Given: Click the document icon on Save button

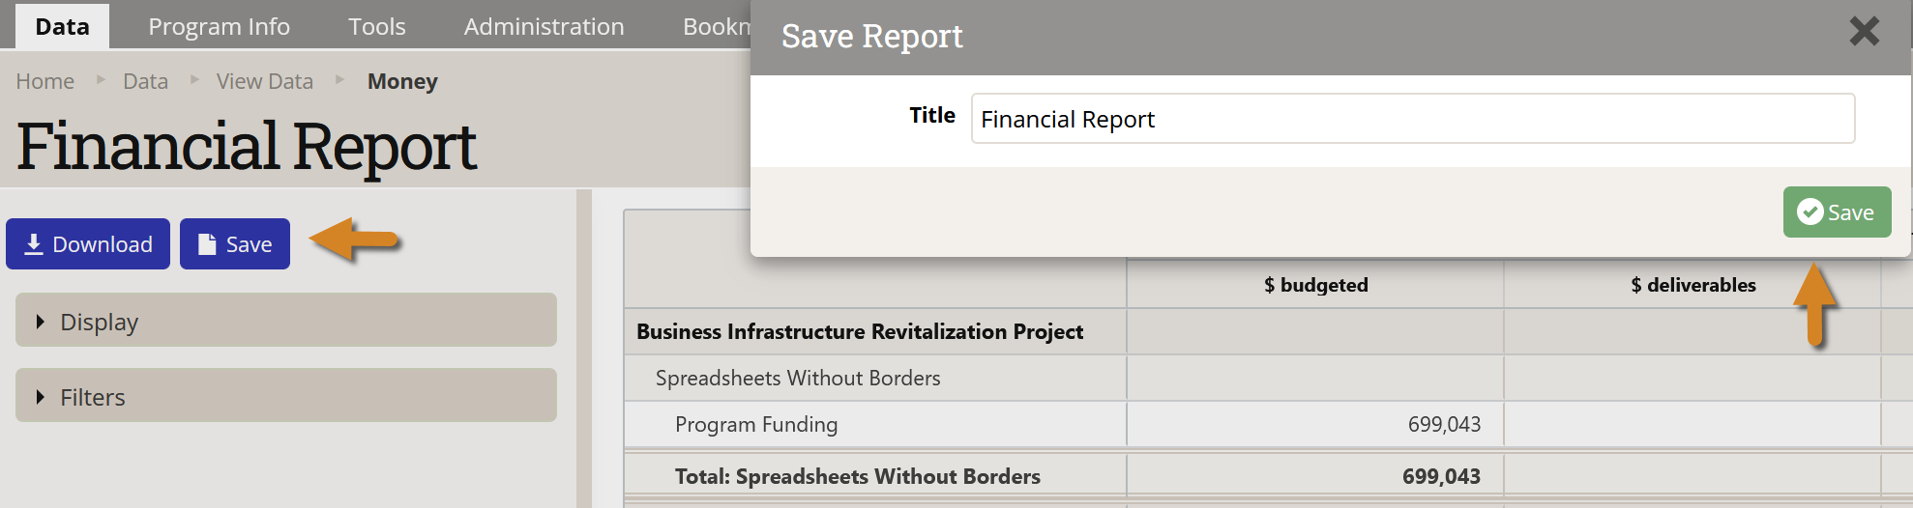Looking at the screenshot, I should pos(207,244).
